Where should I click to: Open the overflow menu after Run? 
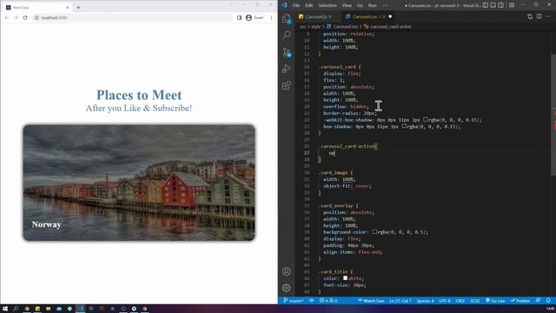point(385,5)
